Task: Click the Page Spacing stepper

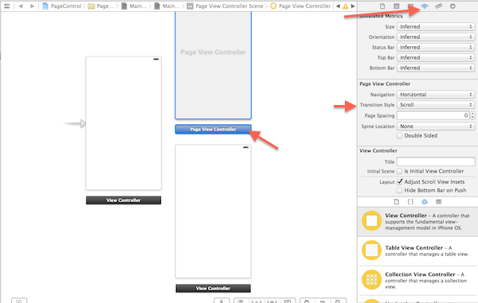Action: (472, 115)
